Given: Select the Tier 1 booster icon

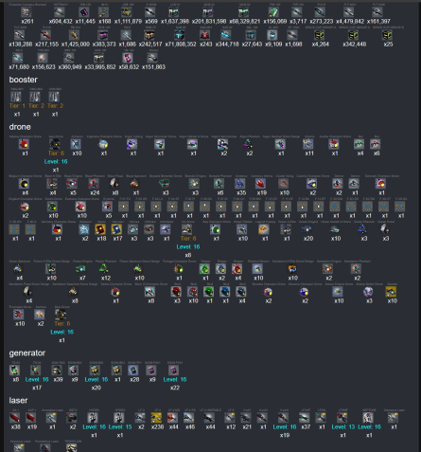Looking at the screenshot, I should [16, 97].
